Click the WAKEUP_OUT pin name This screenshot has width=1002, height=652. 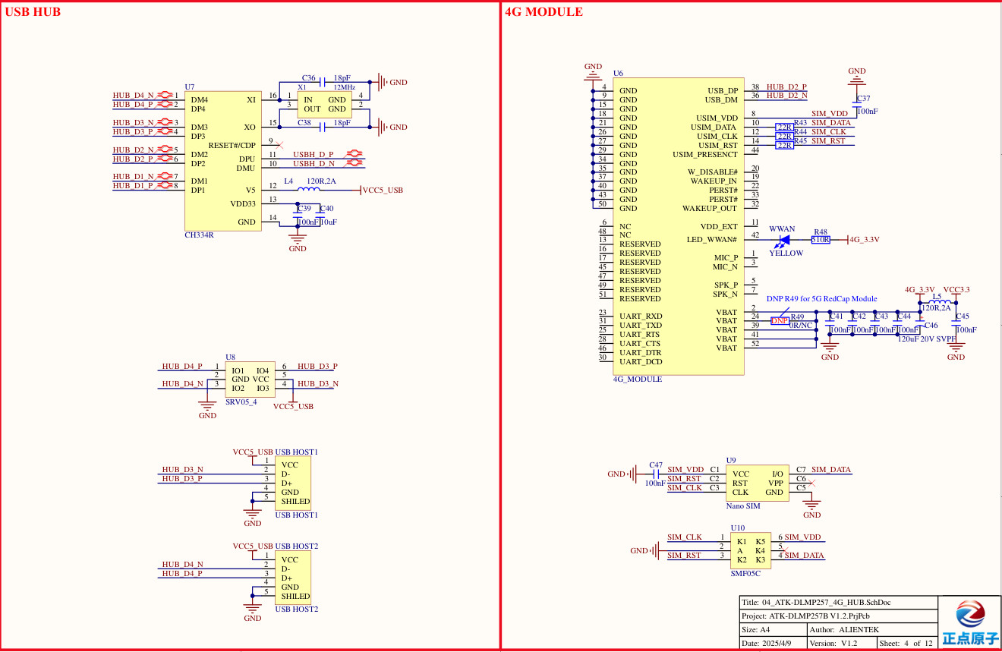pos(710,208)
